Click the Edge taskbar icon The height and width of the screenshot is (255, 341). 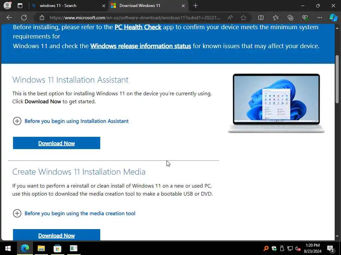click(x=25, y=248)
